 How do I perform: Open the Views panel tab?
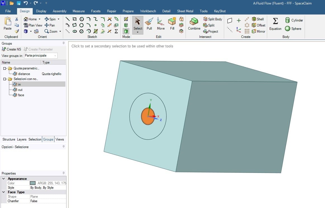(60, 139)
